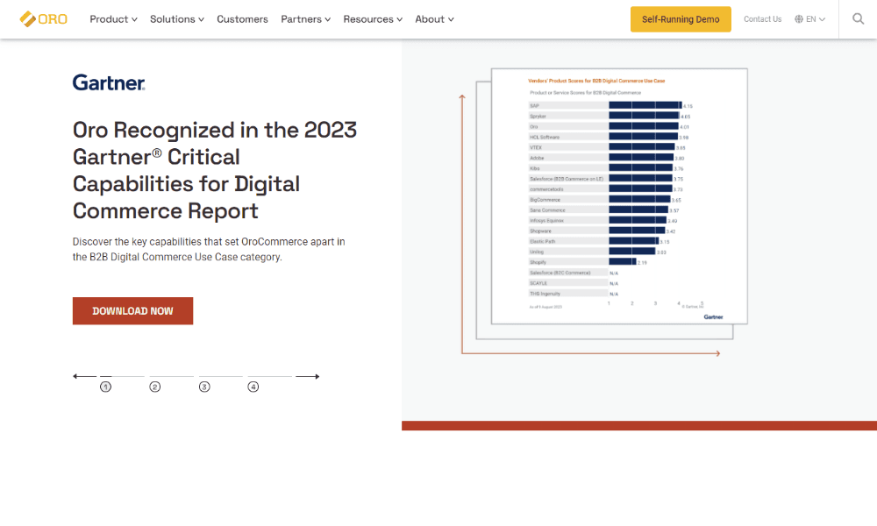This screenshot has height=526, width=877.
Task: Click the globe language icon
Action: coord(799,19)
